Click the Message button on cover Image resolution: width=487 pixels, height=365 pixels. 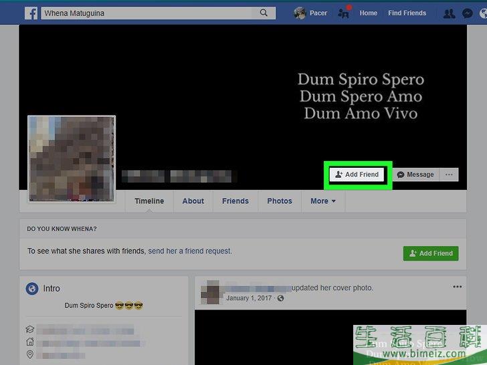[415, 174]
